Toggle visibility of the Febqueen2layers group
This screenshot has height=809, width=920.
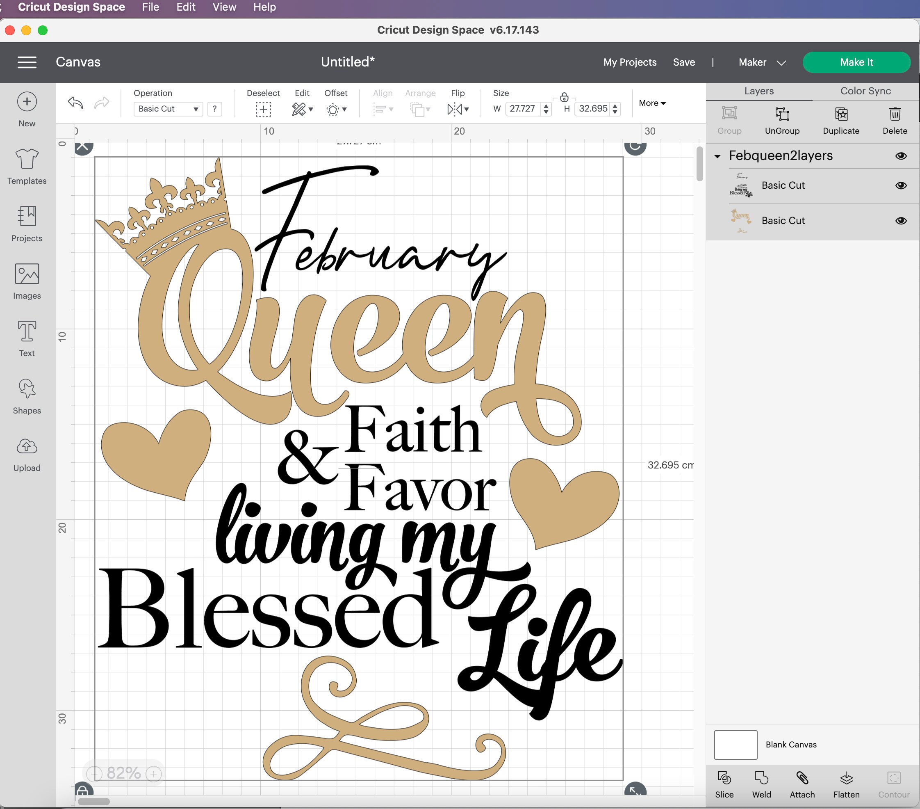[901, 156]
